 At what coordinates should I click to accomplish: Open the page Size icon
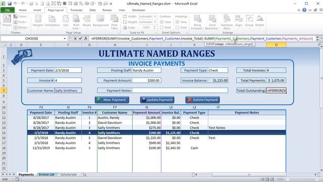(x=66, y=19)
